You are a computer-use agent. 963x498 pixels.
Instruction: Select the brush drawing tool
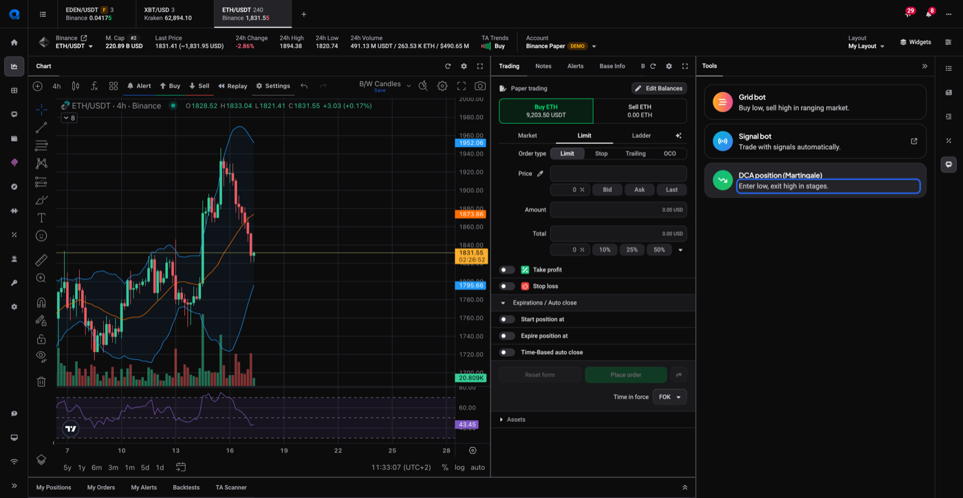point(41,199)
